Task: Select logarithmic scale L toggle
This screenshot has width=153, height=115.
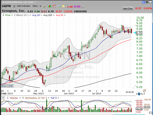Action: click(139, 94)
